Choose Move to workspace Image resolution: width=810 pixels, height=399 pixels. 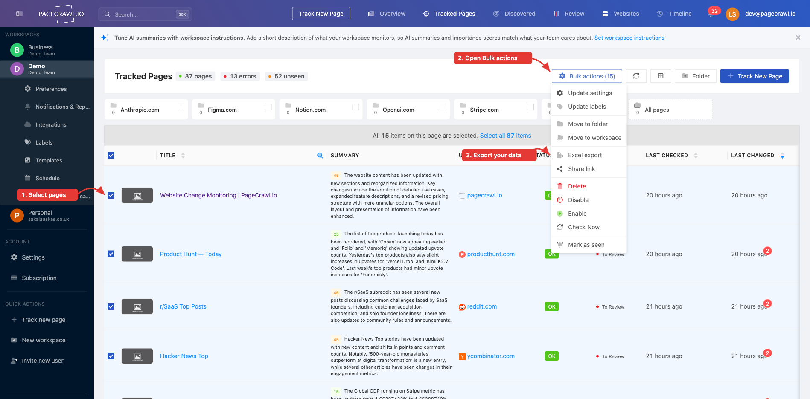(589, 138)
